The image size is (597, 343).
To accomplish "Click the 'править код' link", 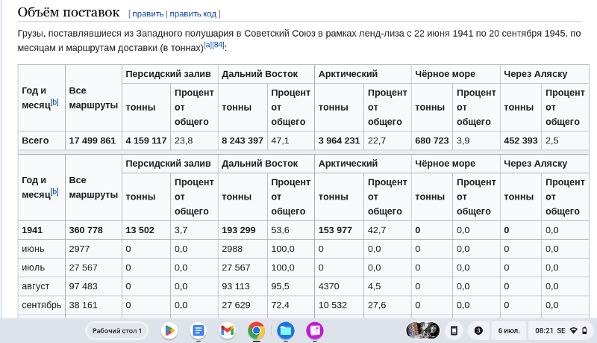I will pos(194,13).
